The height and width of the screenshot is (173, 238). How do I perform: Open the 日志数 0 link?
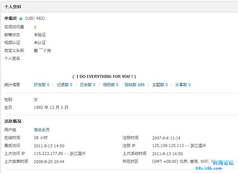pyautogui.click(x=87, y=85)
